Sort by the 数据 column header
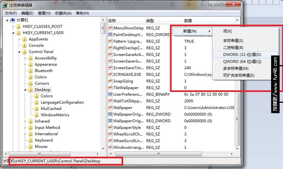Image resolution: width=283 pixels, height=169 pixels. pos(209,21)
